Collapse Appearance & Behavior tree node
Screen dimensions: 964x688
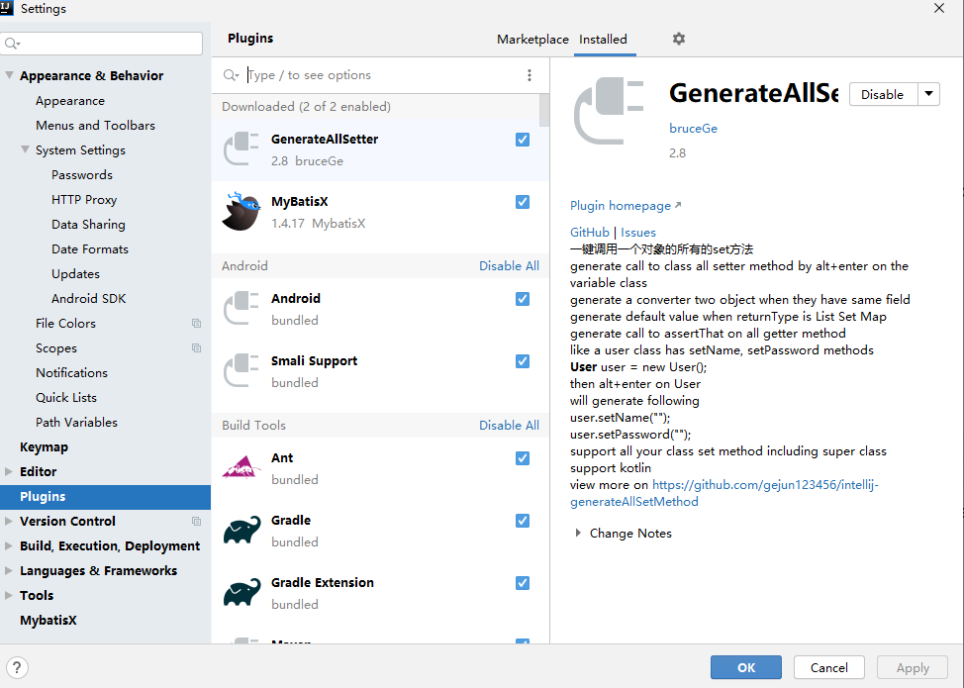coord(9,75)
